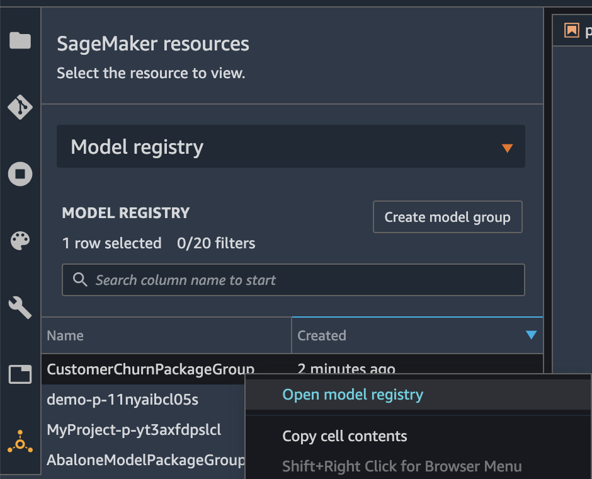Expand the Model registry resource dropdown
The height and width of the screenshot is (479, 592).
coord(291,147)
